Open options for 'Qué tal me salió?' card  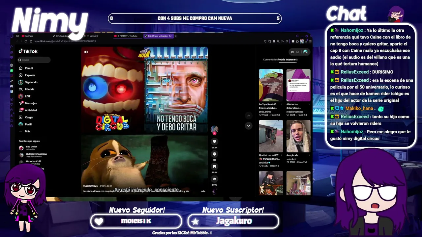[x=282, y=155]
